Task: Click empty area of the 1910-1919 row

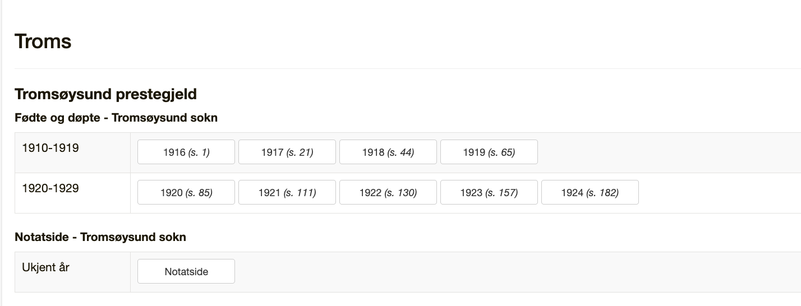Action: coord(667,152)
